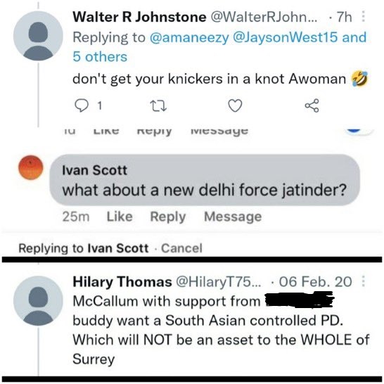Image resolution: width=384 pixels, height=384 pixels.
Task: Retweet Walter R Johnstone's tweet
Action: 158,106
